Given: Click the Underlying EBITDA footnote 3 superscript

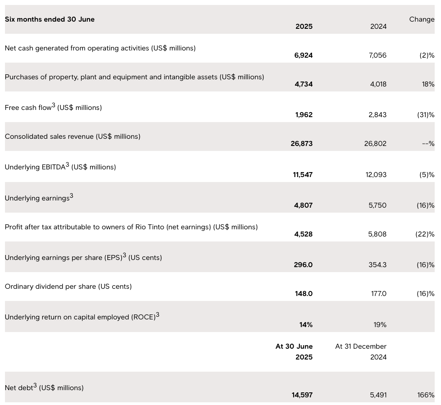Looking at the screenshot, I should (x=67, y=165).
